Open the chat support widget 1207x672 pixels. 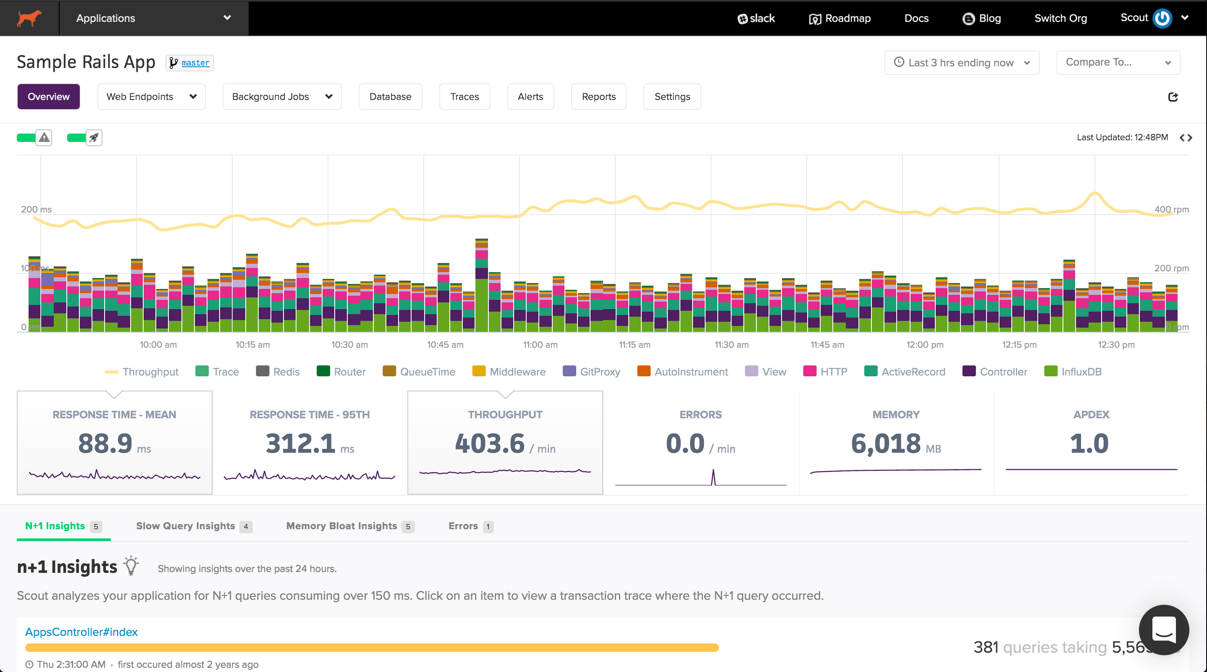point(1164,629)
